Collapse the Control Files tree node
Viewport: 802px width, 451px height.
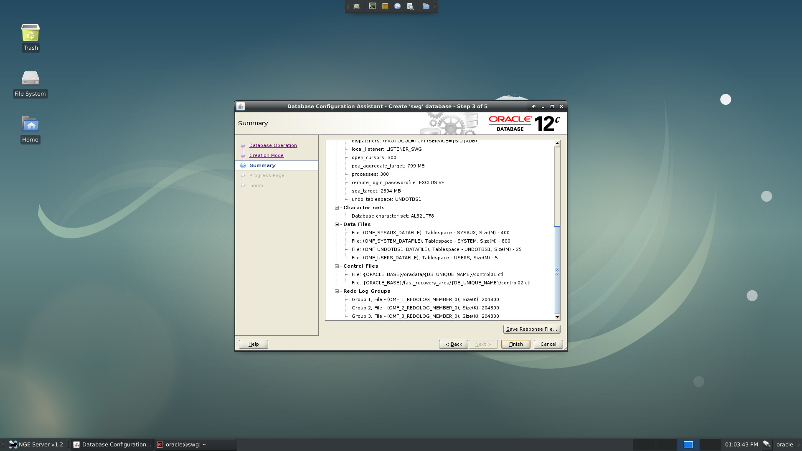coord(337,266)
